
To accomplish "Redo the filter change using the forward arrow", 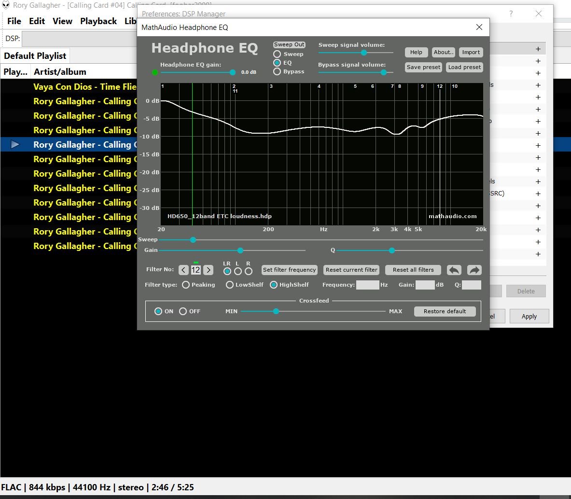I will 474,270.
